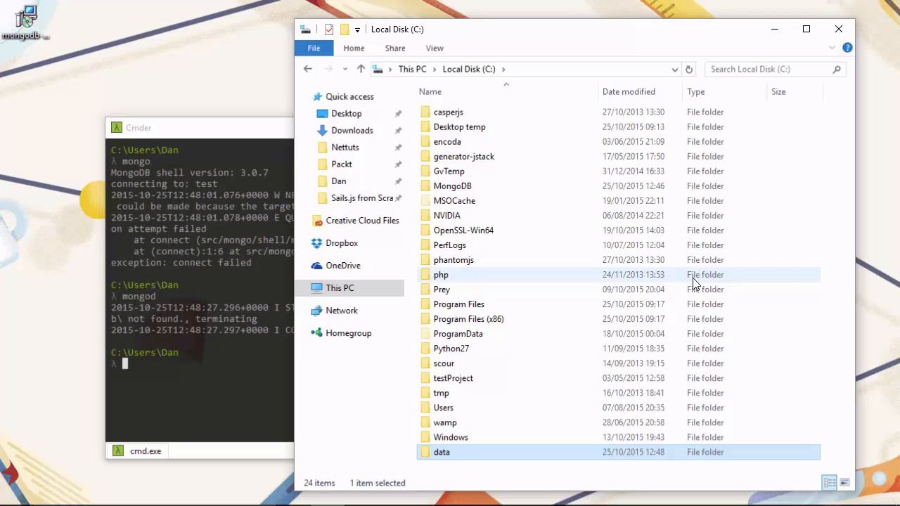Click the Dropbox icon in the navigation pane
900x506 pixels.
[317, 243]
